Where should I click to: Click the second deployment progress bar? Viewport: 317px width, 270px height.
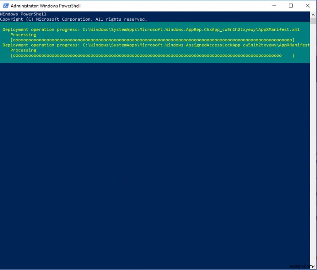[x=155, y=55]
